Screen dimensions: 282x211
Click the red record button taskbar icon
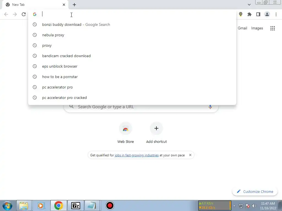pyautogui.click(x=110, y=206)
